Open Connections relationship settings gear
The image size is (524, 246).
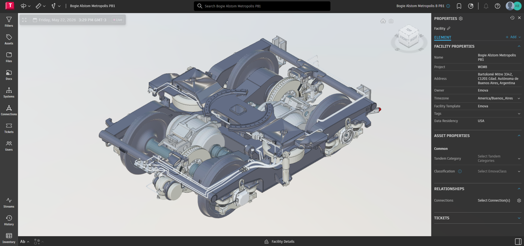point(519,201)
